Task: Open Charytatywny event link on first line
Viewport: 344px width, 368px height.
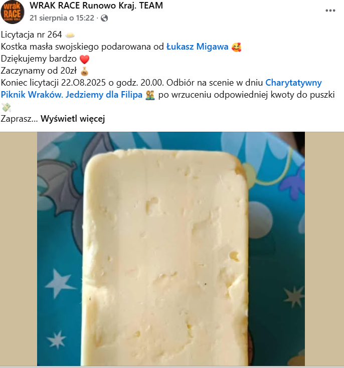Action: tap(293, 83)
